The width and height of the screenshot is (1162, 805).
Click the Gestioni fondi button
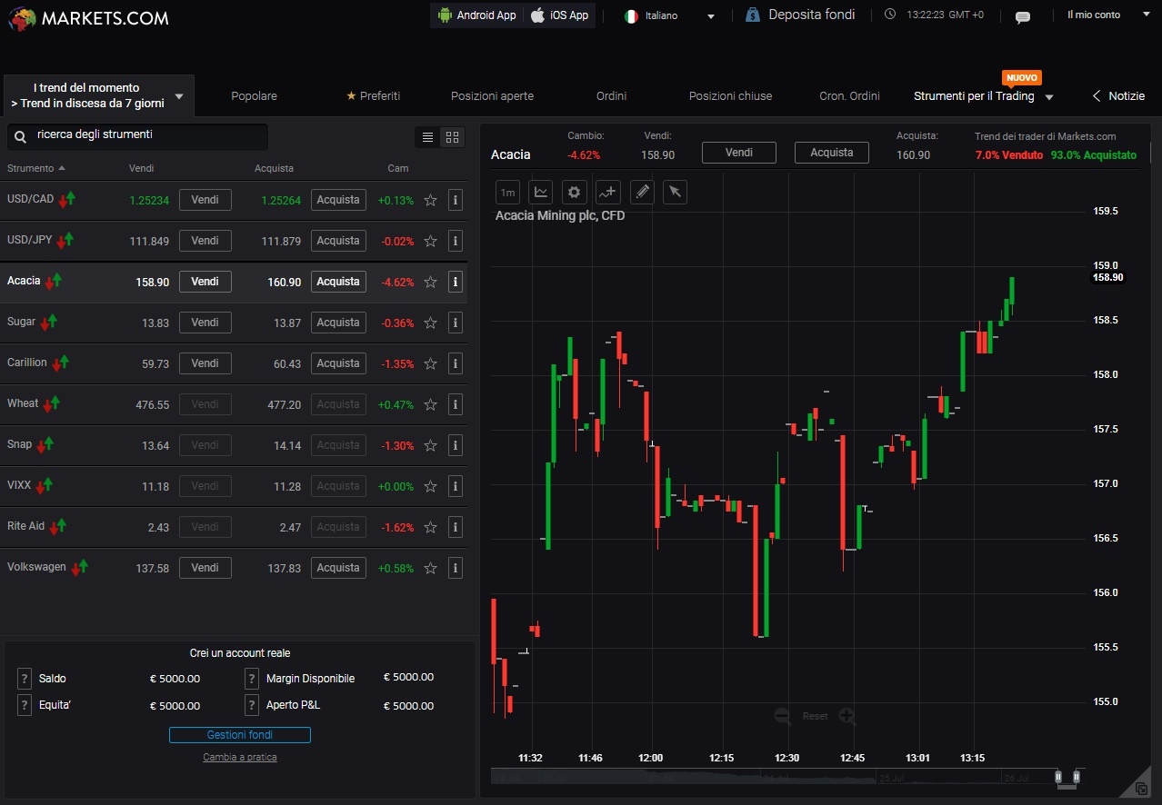click(240, 735)
